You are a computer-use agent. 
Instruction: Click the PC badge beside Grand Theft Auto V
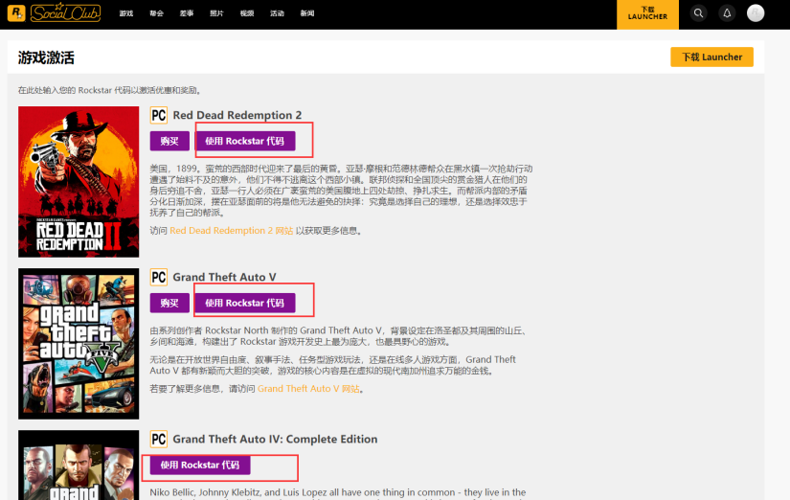(159, 277)
